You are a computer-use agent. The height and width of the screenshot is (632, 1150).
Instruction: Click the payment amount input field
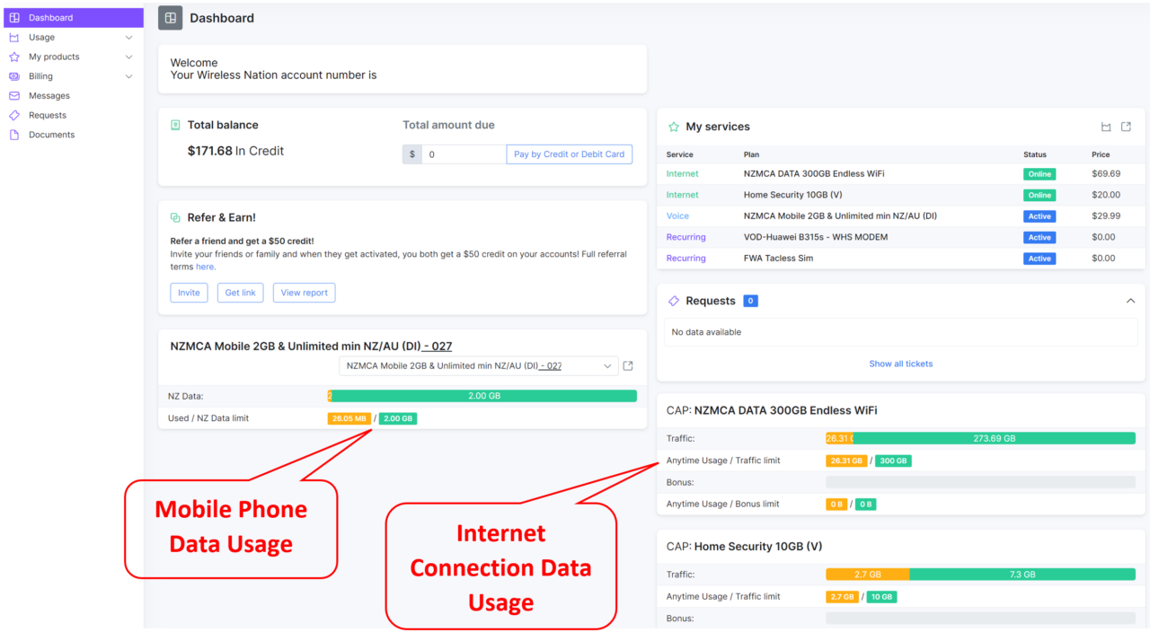(464, 154)
